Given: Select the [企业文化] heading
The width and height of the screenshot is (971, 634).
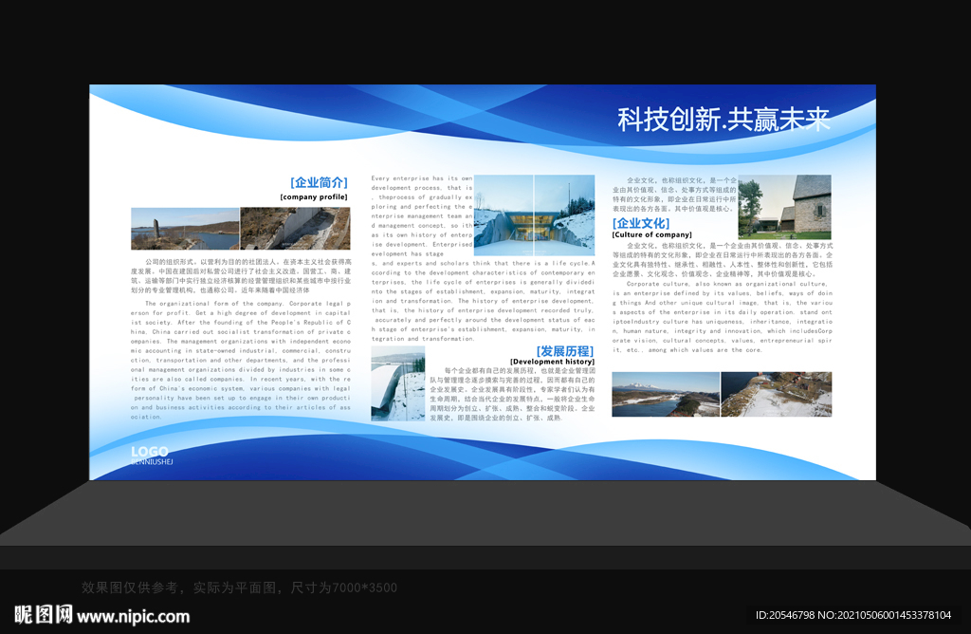Looking at the screenshot, I should (x=641, y=223).
